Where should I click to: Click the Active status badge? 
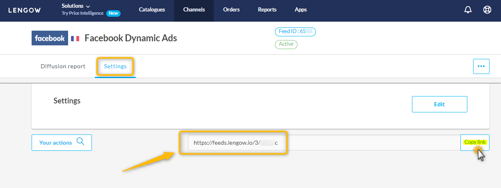coord(286,44)
